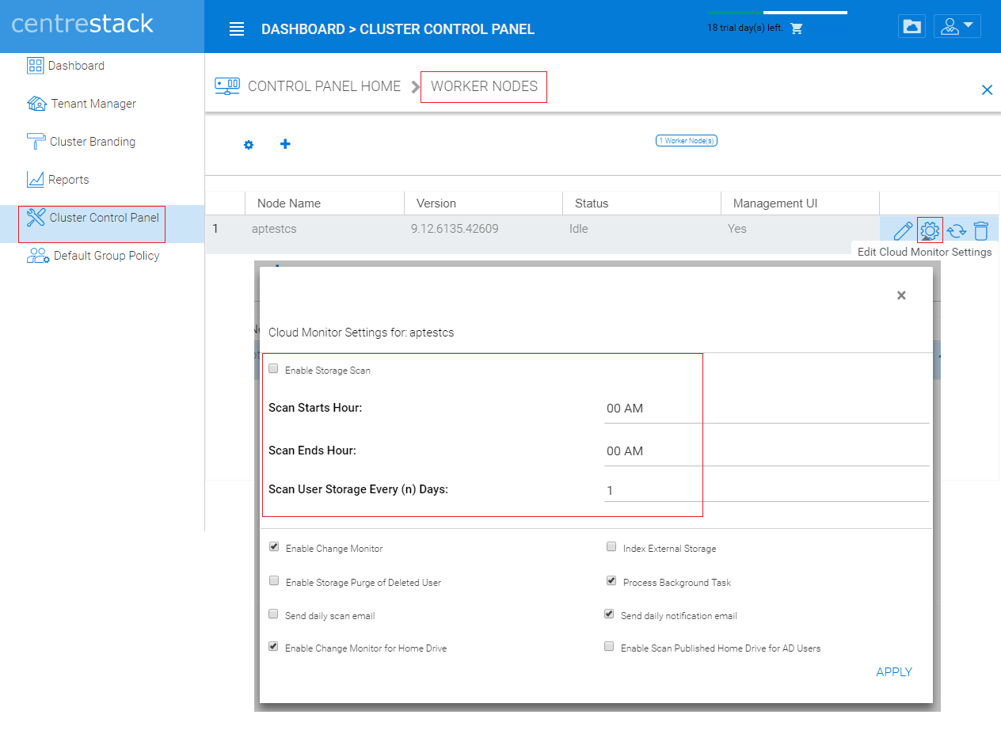Check Index External Storage option
1001x730 pixels.
pos(611,547)
